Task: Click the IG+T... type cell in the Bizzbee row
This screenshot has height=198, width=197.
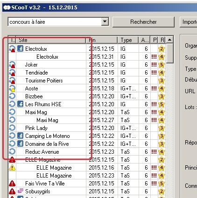Action: point(128,96)
